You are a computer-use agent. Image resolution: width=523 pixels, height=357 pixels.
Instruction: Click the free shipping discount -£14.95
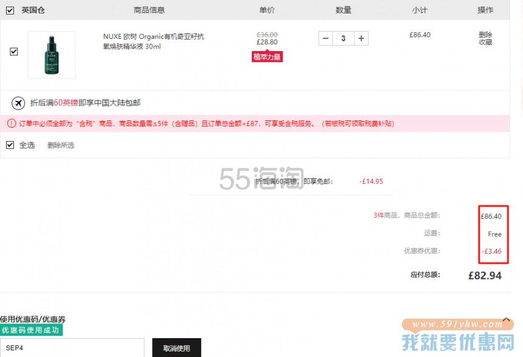[x=371, y=181]
